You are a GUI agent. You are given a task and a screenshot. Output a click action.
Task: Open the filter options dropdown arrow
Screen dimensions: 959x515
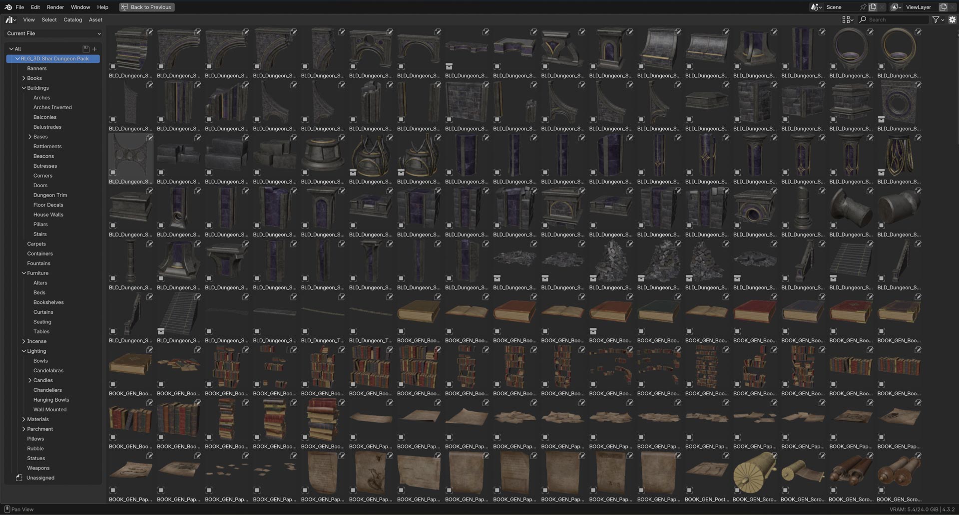[x=943, y=19]
